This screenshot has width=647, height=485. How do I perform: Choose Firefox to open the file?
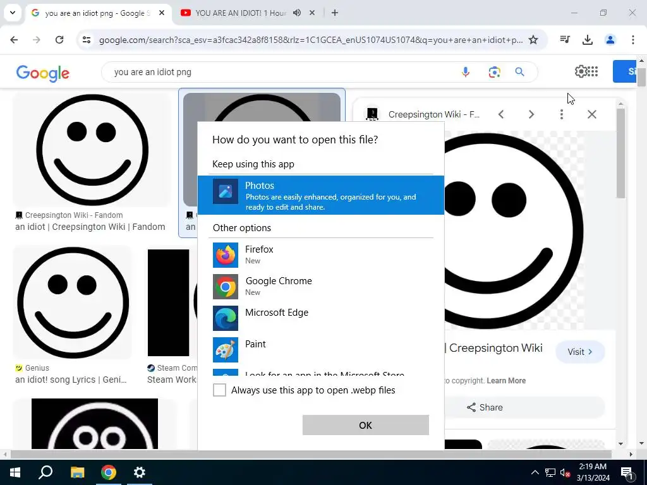pyautogui.click(x=320, y=255)
